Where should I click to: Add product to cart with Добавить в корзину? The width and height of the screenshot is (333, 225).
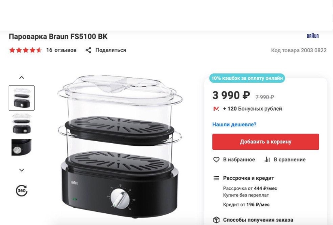(266, 142)
